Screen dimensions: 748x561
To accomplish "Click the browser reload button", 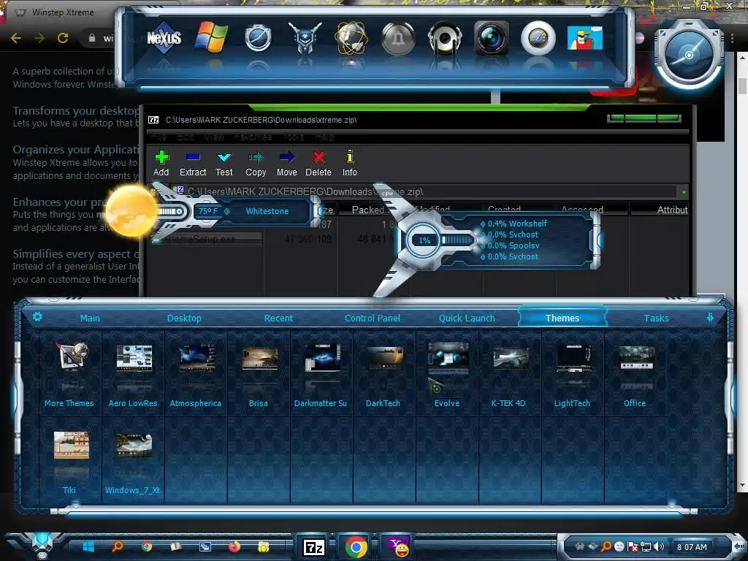I will (x=63, y=38).
